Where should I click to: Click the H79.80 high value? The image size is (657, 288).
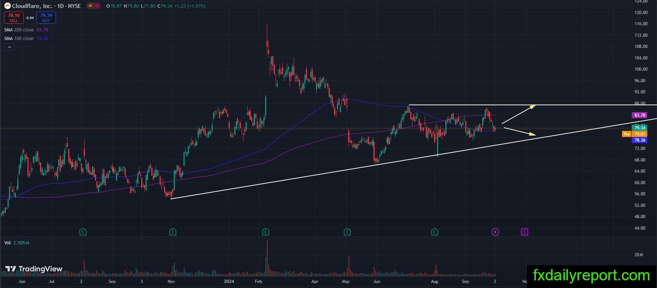[131, 6]
